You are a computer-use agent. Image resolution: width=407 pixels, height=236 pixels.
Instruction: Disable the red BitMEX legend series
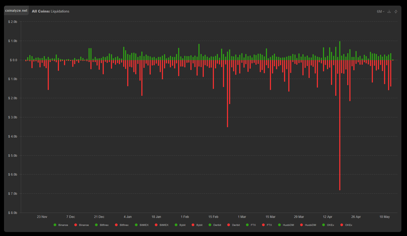[x=162, y=225]
